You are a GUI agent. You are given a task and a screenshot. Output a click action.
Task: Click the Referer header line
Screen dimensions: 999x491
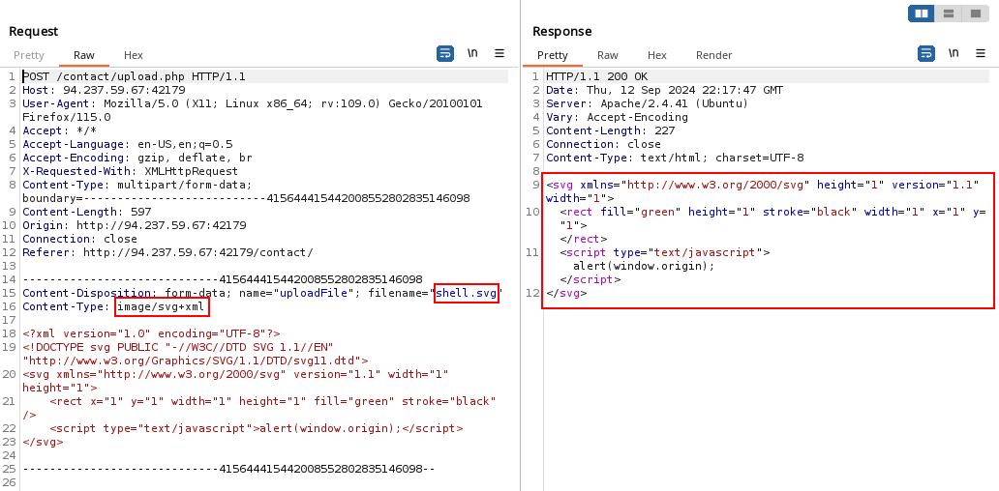(x=167, y=252)
